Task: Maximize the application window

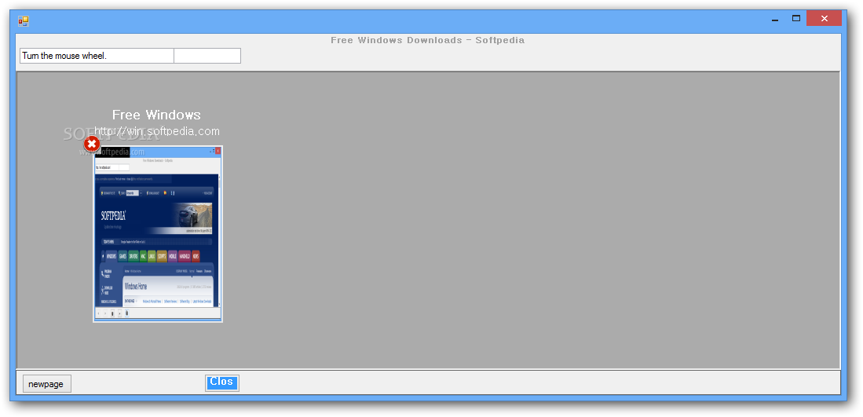Action: (795, 18)
